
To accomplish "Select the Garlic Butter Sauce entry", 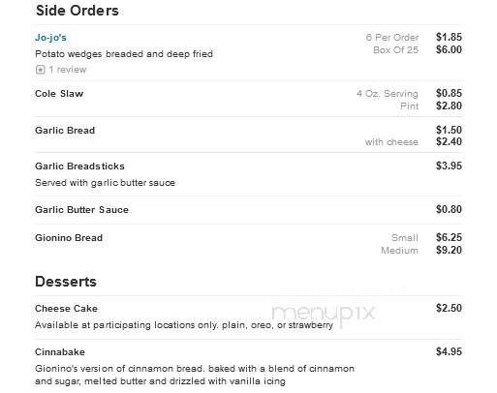I will point(81,210).
